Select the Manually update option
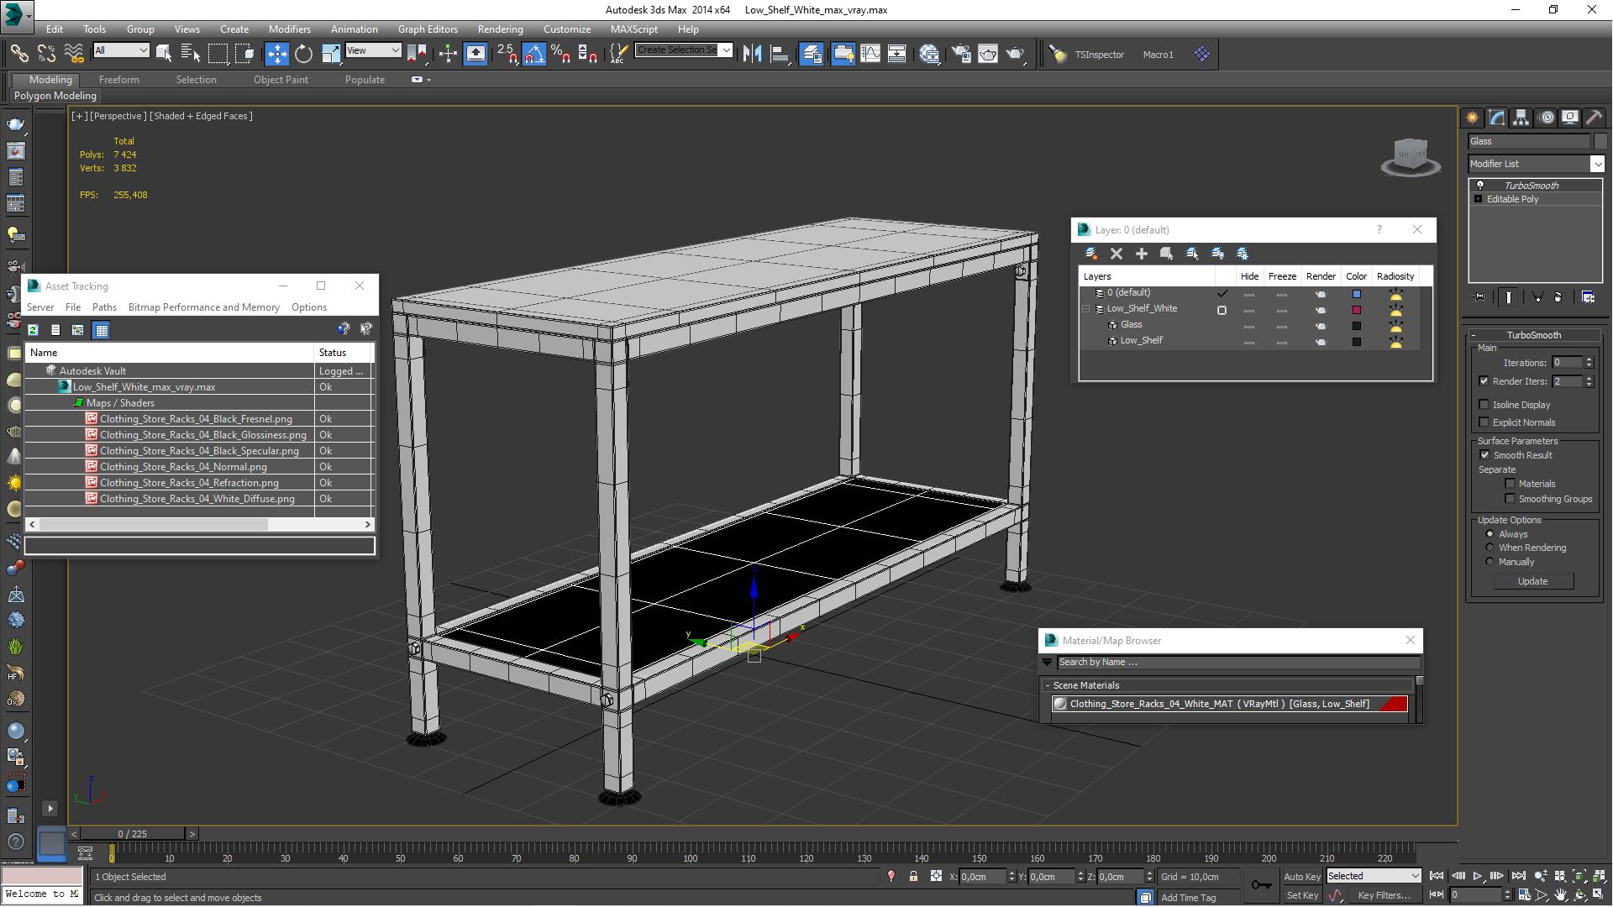This screenshot has height=907, width=1613. [1490, 562]
